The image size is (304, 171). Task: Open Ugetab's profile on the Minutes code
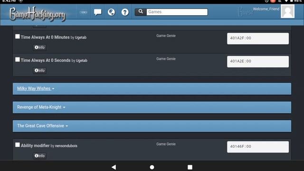point(81,38)
